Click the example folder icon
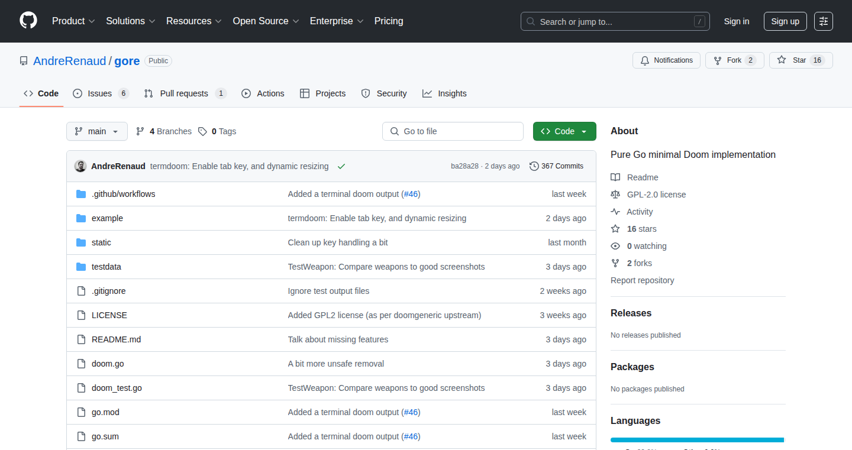Viewport: 852px width, 450px height. pos(81,218)
